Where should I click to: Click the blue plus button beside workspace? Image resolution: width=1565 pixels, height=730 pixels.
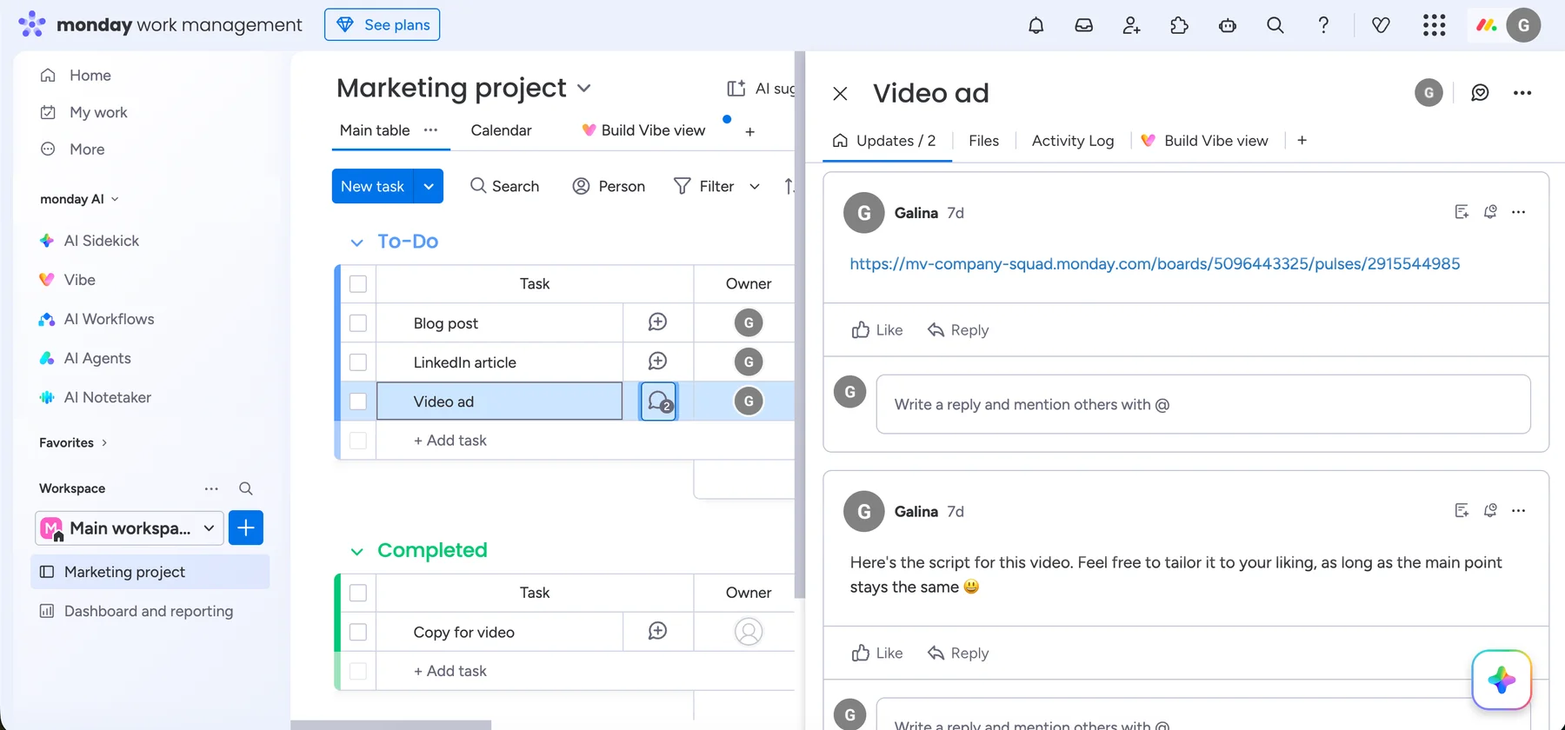[246, 528]
